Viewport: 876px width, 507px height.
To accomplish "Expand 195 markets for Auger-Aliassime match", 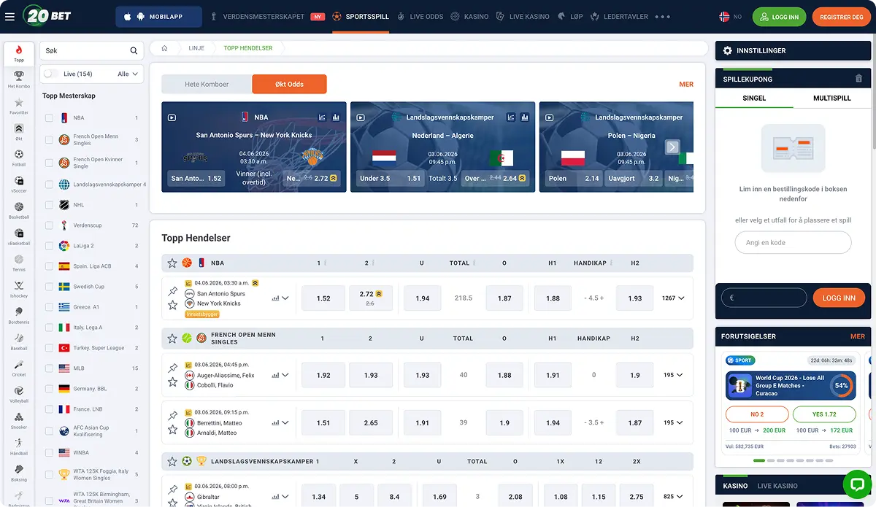I will (x=673, y=375).
